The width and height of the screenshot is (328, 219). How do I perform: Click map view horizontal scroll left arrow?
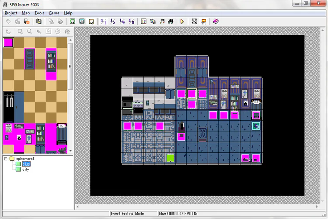(x=78, y=207)
